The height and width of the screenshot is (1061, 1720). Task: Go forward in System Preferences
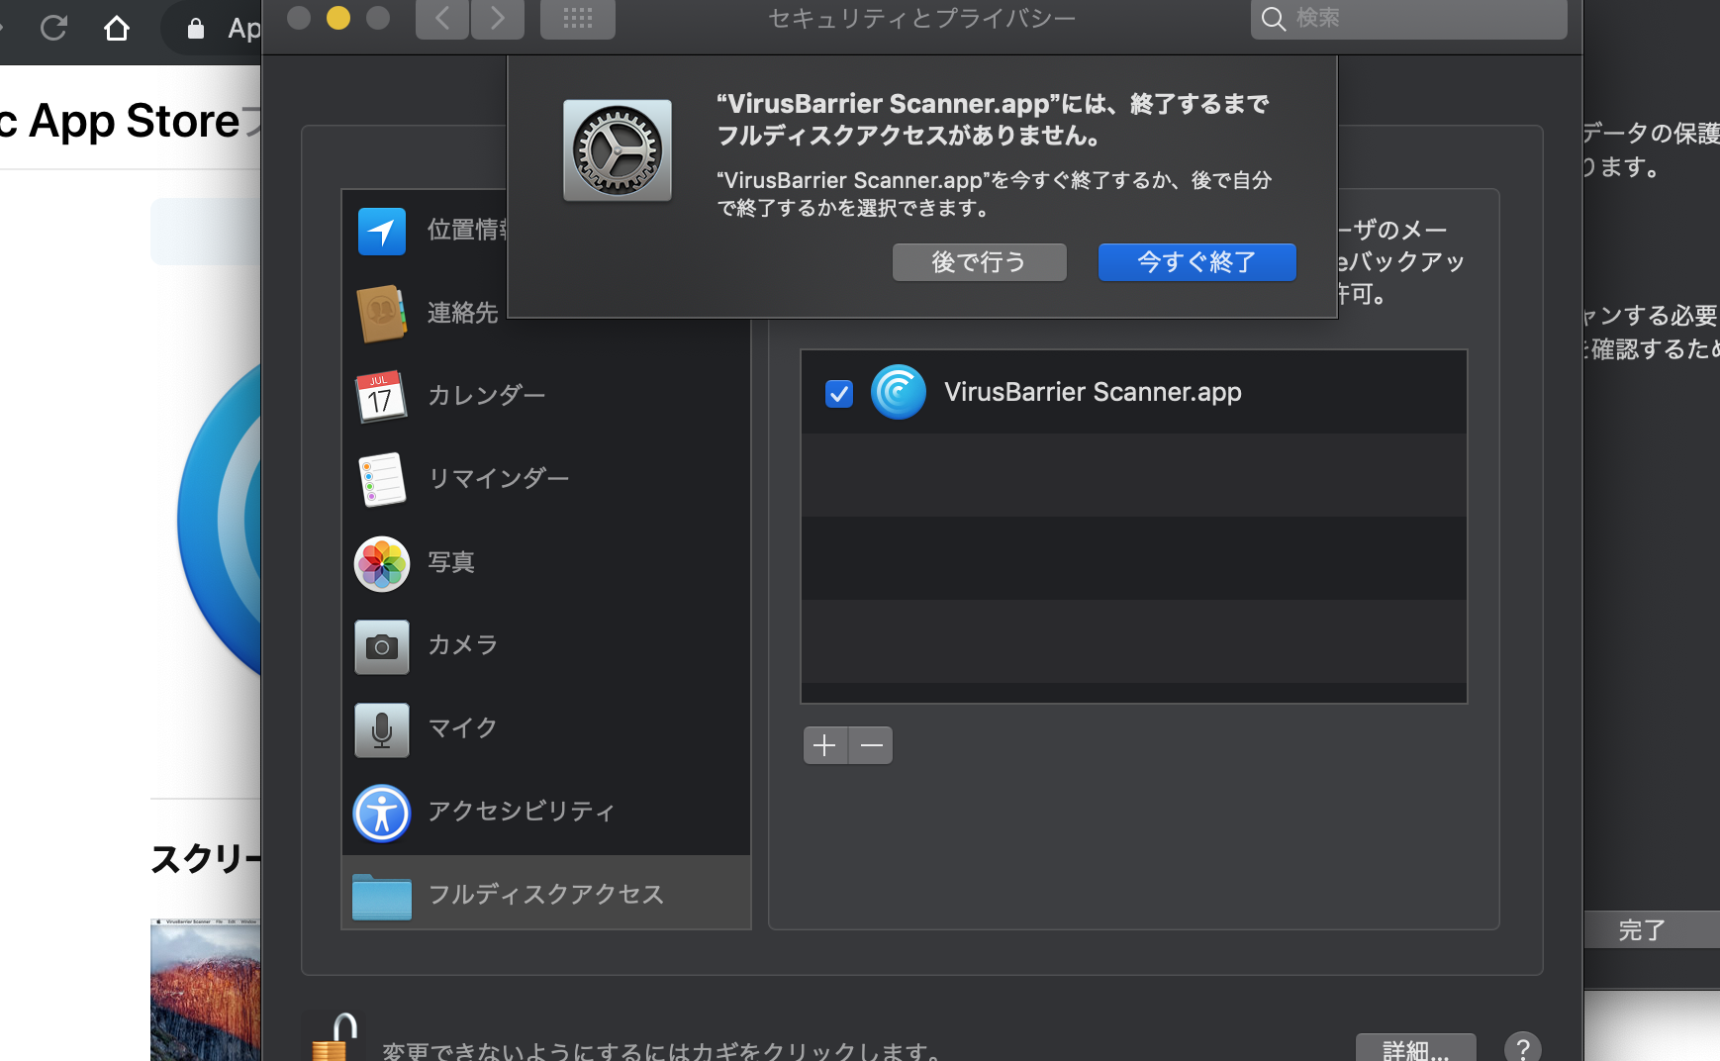click(x=498, y=19)
